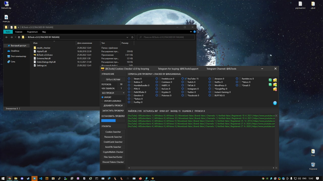
Task: Click the ДОБАВИТЬ ПРОКСИ button
Action: (x=113, y=106)
